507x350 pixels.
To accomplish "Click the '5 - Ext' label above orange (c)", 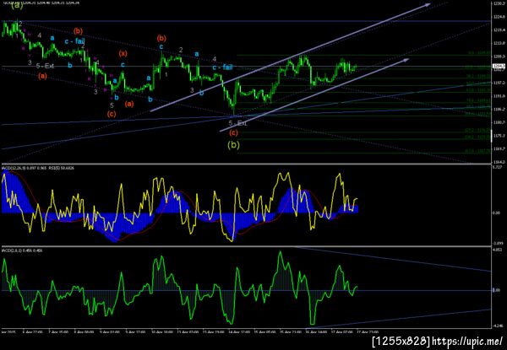I will (x=238, y=123).
